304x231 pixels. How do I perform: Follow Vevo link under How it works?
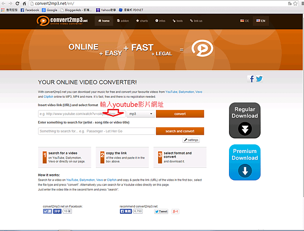click(x=99, y=180)
